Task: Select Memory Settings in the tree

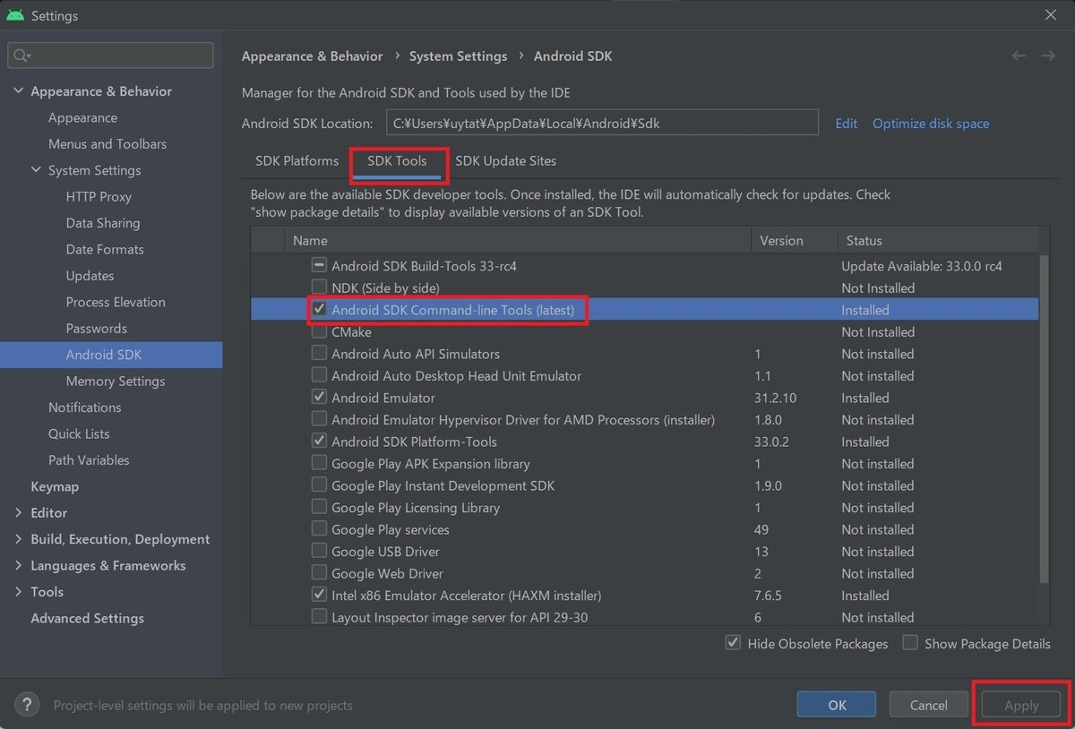Action: (x=116, y=382)
